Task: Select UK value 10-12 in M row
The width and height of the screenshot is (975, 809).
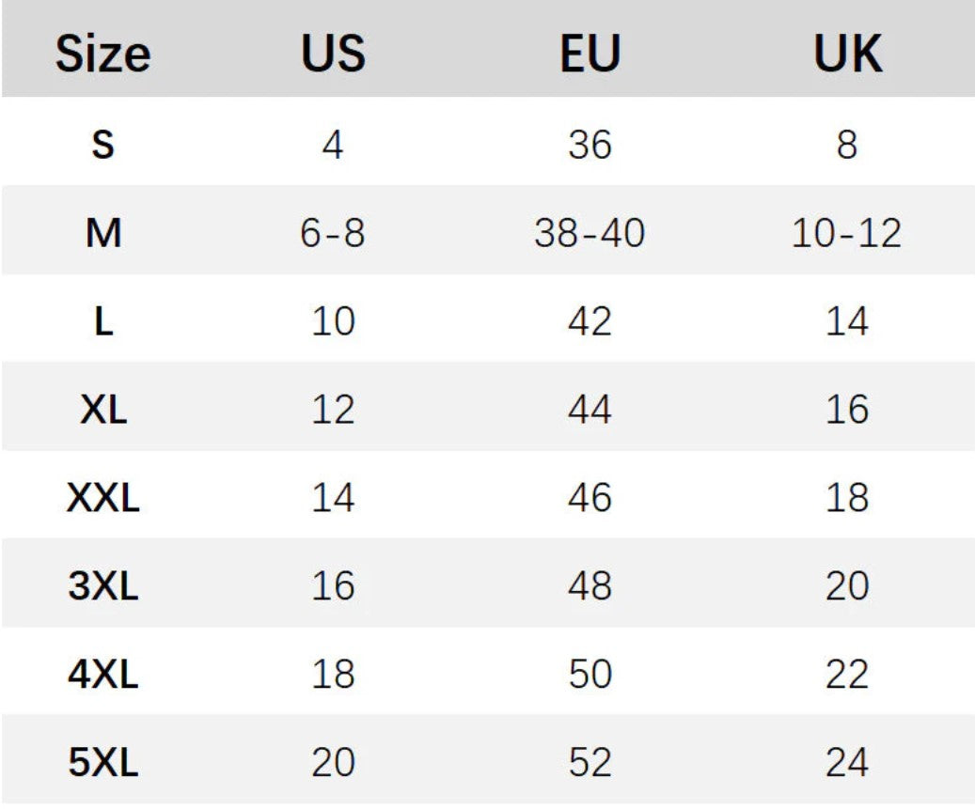Action: (847, 233)
